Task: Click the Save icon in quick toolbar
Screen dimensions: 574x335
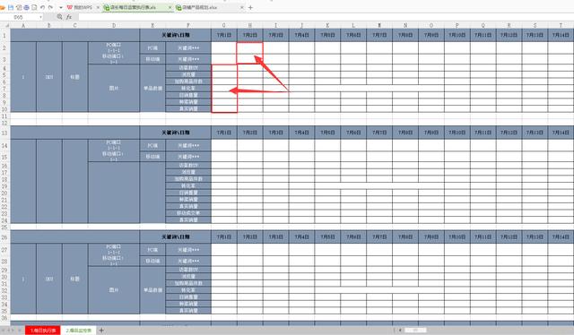Action: pyautogui.click(x=11, y=7)
